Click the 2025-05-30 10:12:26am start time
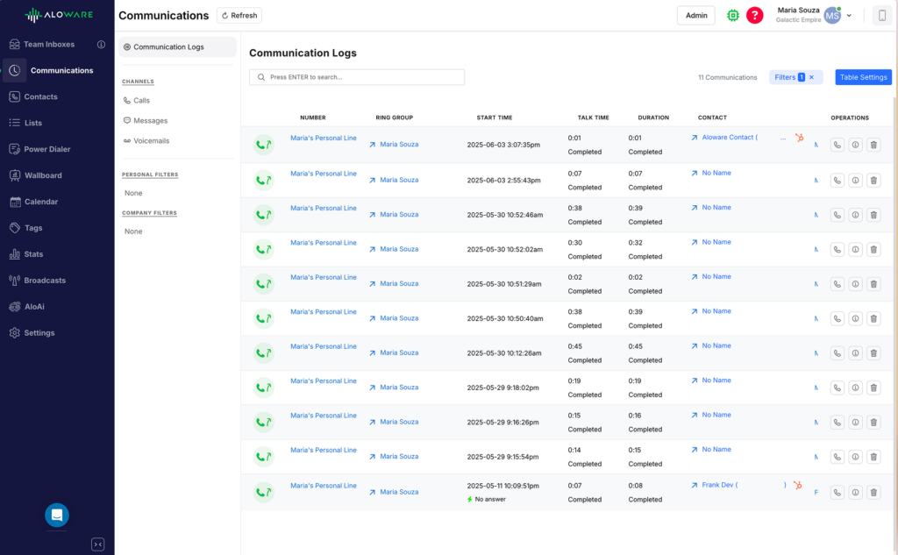Viewport: 898px width, 555px height. (504, 352)
